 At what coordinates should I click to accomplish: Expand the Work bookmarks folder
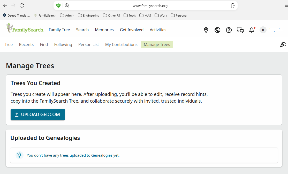click(x=161, y=16)
